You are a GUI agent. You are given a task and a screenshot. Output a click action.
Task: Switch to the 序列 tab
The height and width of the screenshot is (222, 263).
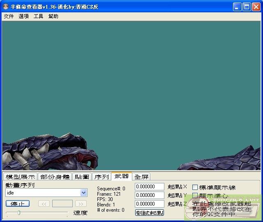pos(102,177)
